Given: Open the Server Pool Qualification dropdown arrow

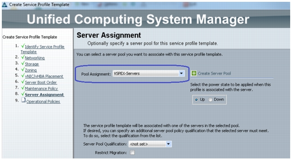Looking at the screenshot, I should point(168,144).
